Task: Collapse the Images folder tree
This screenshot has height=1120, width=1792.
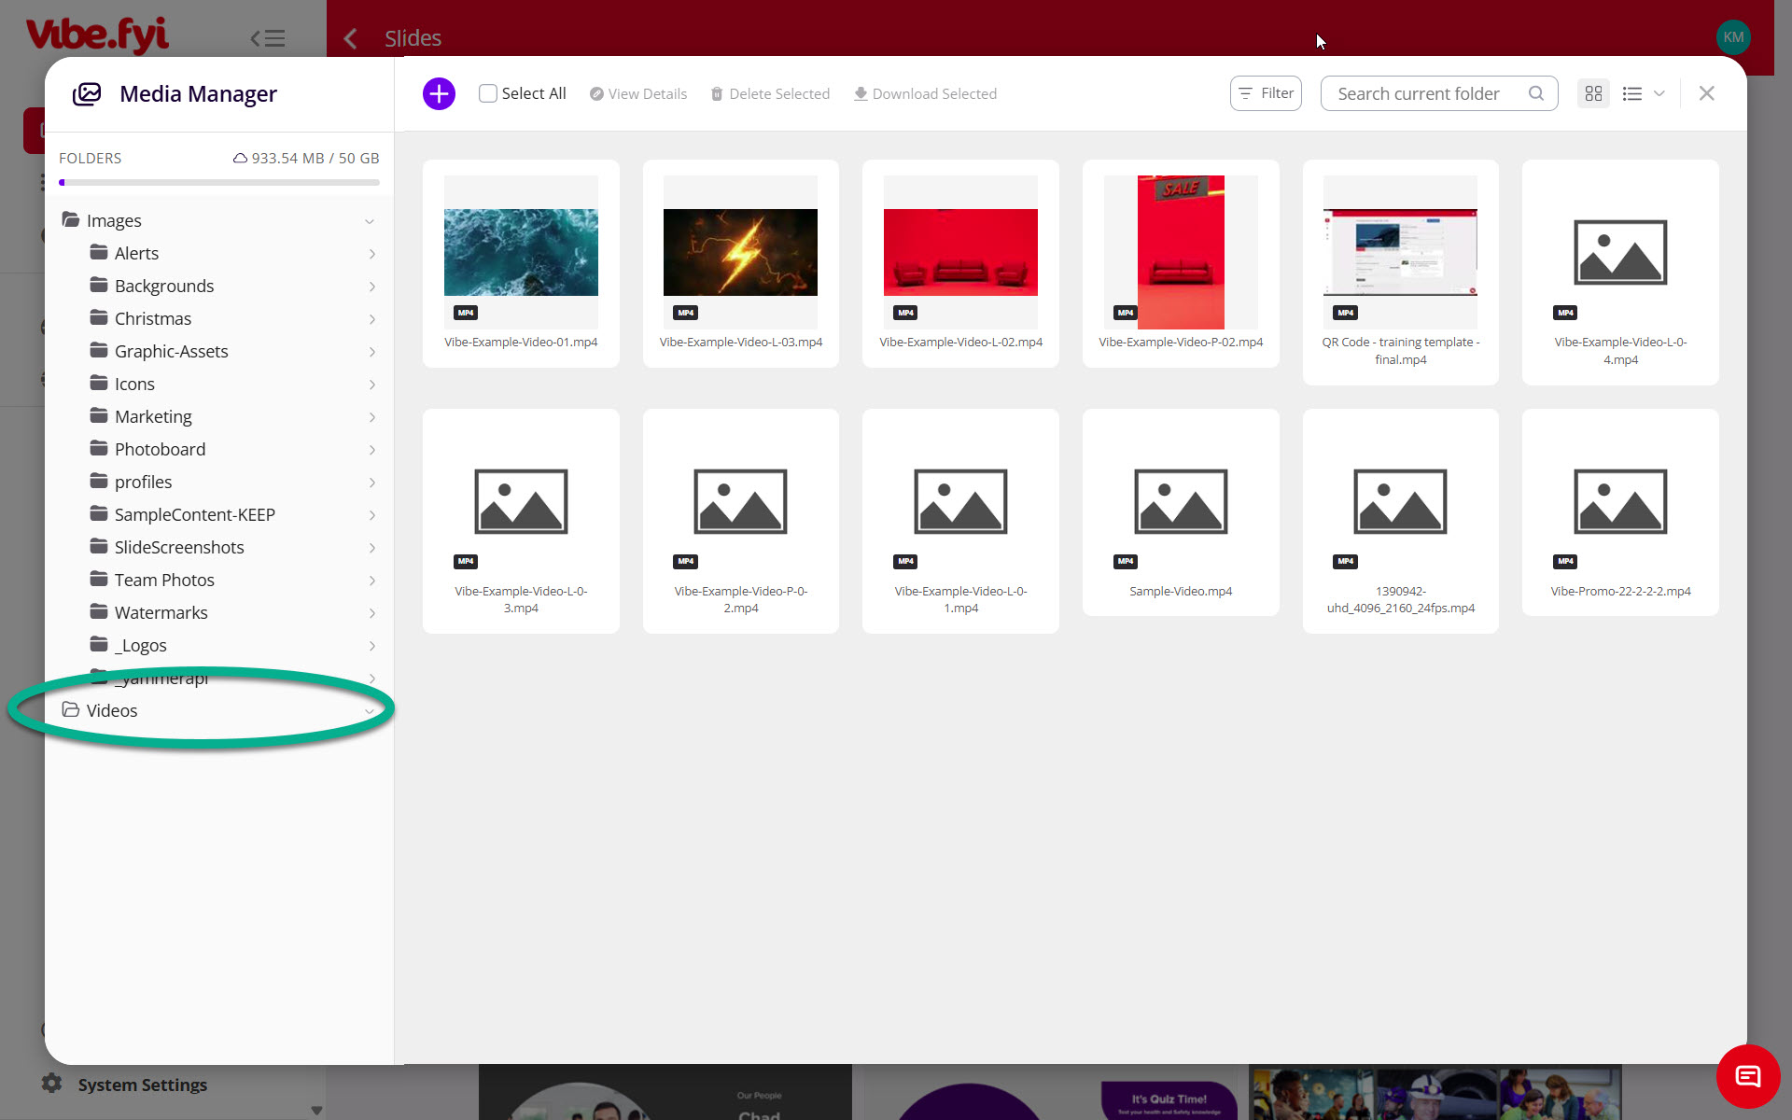Action: click(370, 221)
